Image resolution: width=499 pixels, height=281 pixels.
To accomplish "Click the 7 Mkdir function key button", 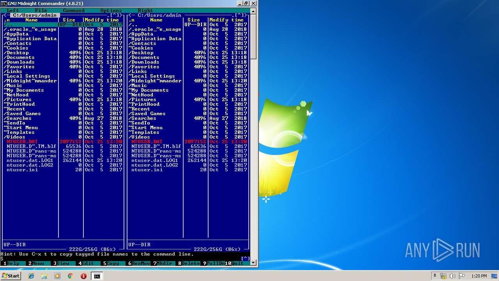I will click(163, 263).
